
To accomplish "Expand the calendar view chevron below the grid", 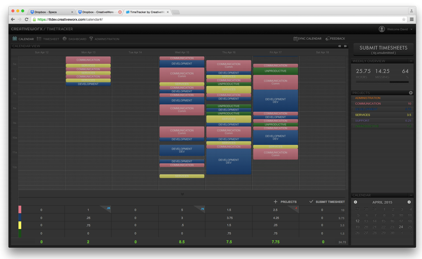I will [x=182, y=194].
